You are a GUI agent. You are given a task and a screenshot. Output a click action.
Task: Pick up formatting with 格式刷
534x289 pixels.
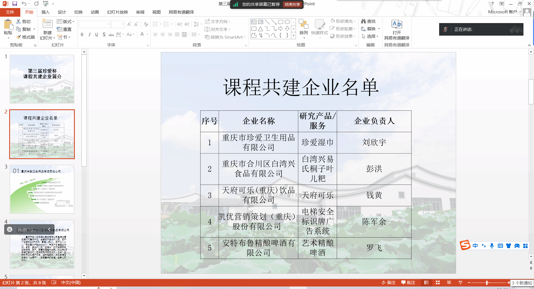[25, 37]
